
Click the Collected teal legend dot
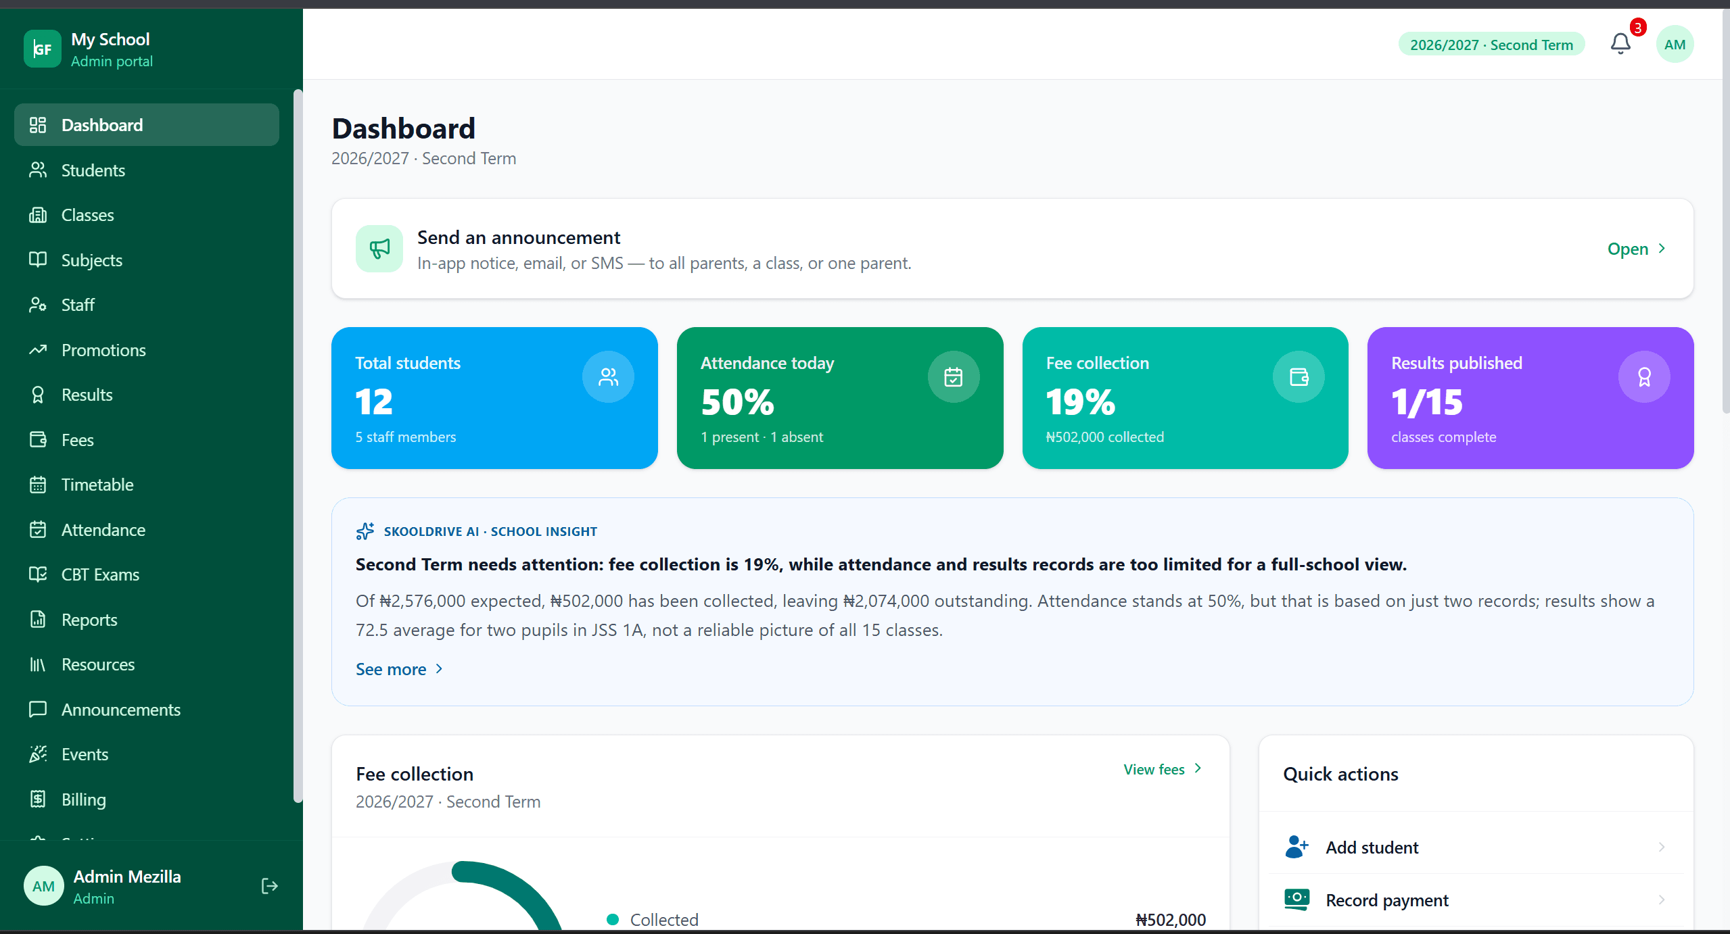coord(613,919)
